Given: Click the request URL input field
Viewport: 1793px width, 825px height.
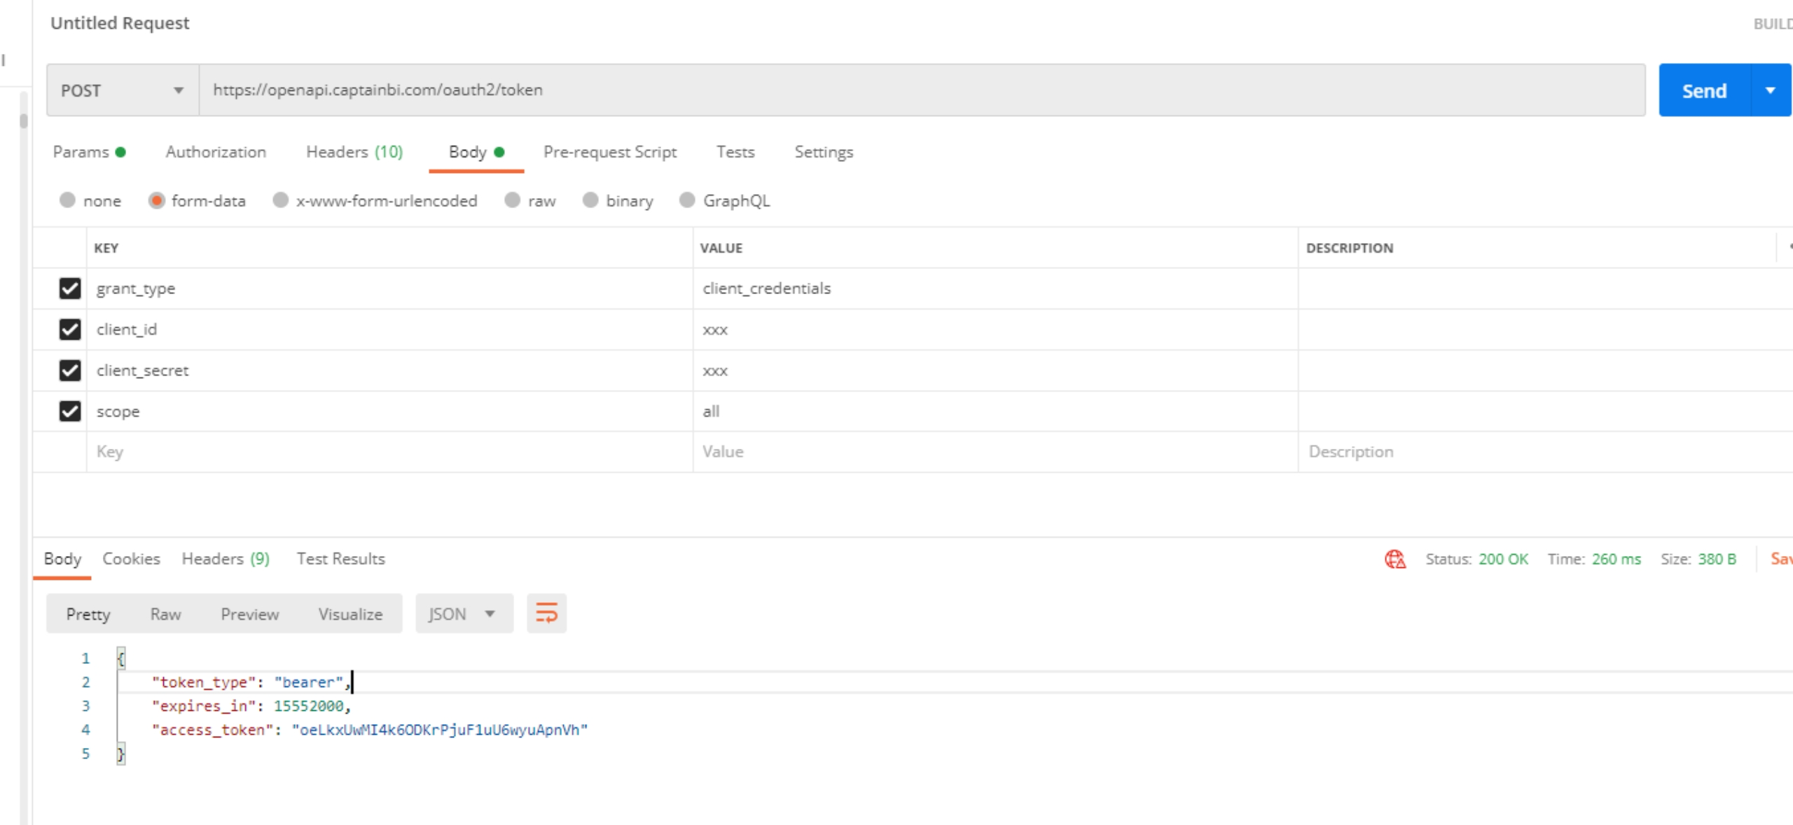Looking at the screenshot, I should [x=922, y=90].
